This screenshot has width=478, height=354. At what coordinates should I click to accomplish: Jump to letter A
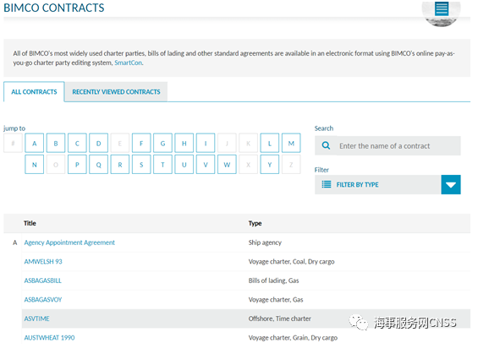[x=35, y=143]
